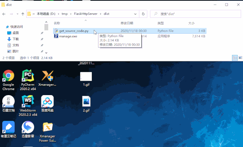Click navigation pane scroll down arrow
This screenshot has height=147, width=243.
click(x=46, y=53)
